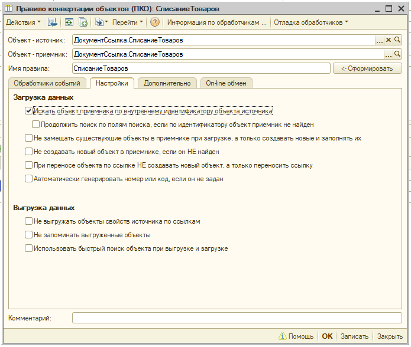Click the Выгрузка данных heading

[44, 208]
